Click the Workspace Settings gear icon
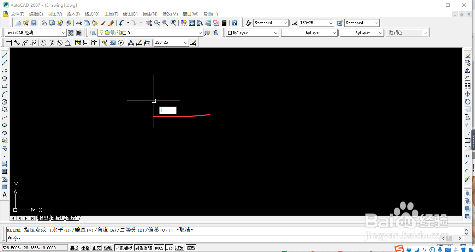Viewport: 475px width, 252px height. tap(71, 33)
